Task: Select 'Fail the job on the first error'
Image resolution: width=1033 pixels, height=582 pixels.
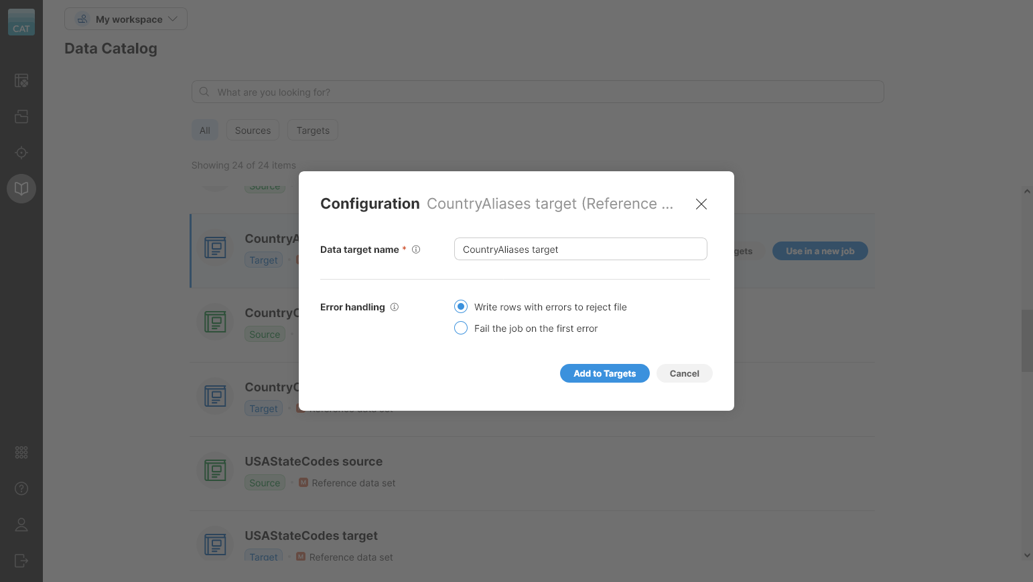Action: 460,328
